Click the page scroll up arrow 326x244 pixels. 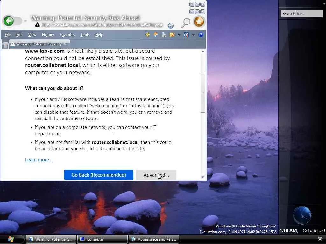[203, 52]
